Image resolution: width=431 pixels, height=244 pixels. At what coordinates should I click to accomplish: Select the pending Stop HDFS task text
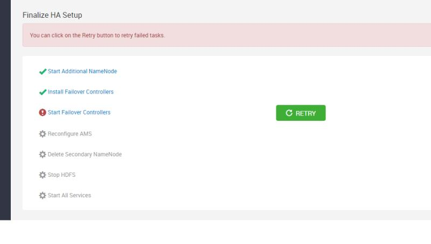[x=61, y=175]
